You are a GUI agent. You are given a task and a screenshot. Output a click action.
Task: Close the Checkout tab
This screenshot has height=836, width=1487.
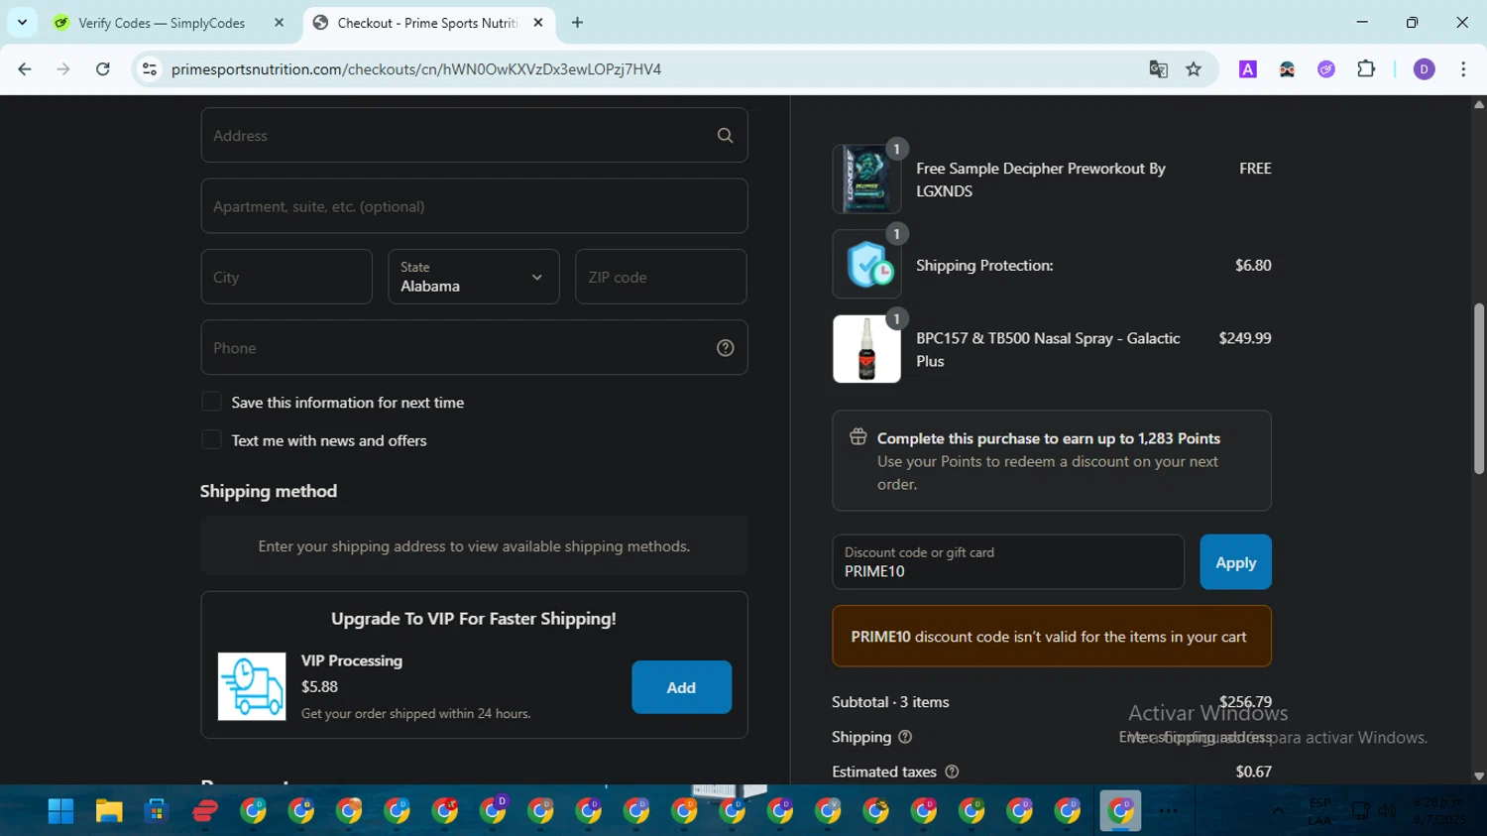538,23
